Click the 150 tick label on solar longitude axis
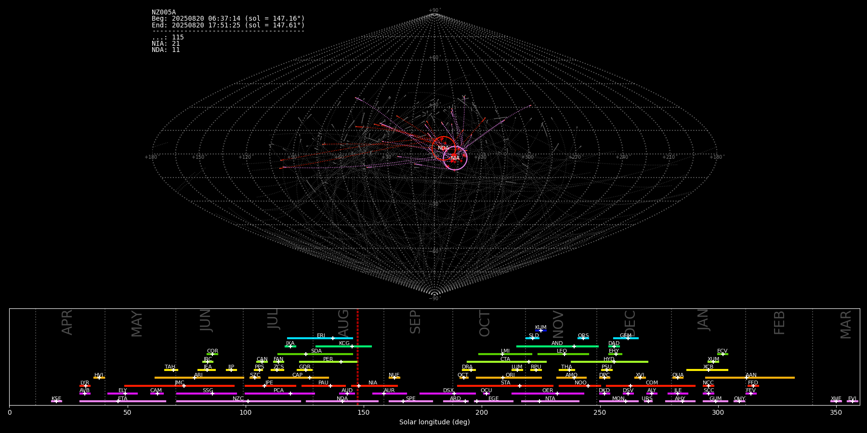 364,413
